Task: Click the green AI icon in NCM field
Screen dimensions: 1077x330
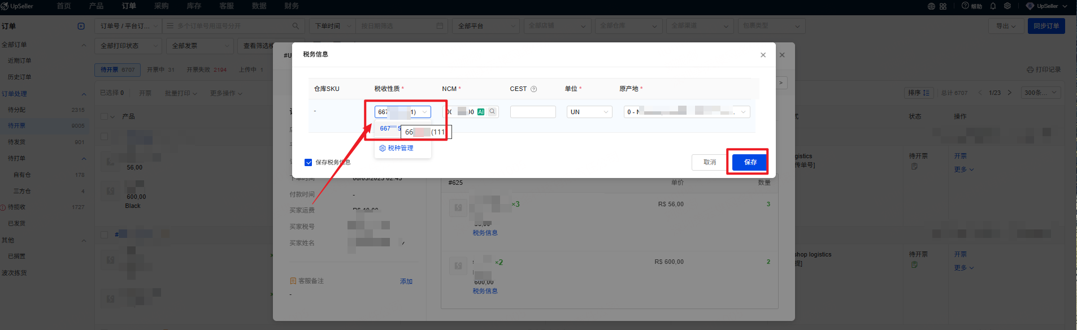Action: (x=481, y=112)
